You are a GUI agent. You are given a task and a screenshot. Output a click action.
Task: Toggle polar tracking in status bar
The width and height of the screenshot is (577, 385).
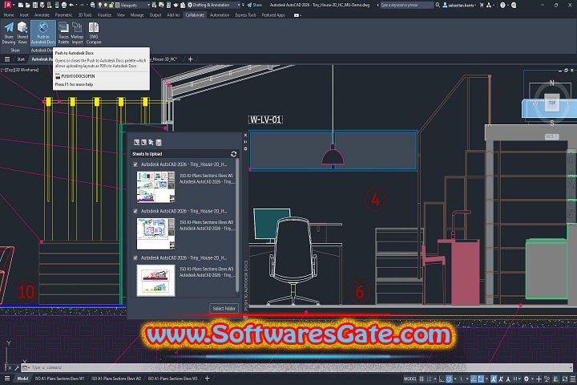449,379
